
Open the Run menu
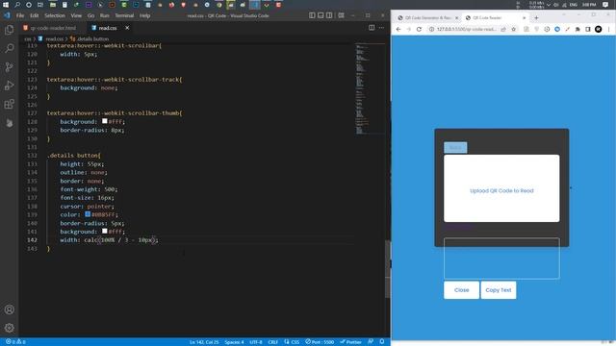105,15
